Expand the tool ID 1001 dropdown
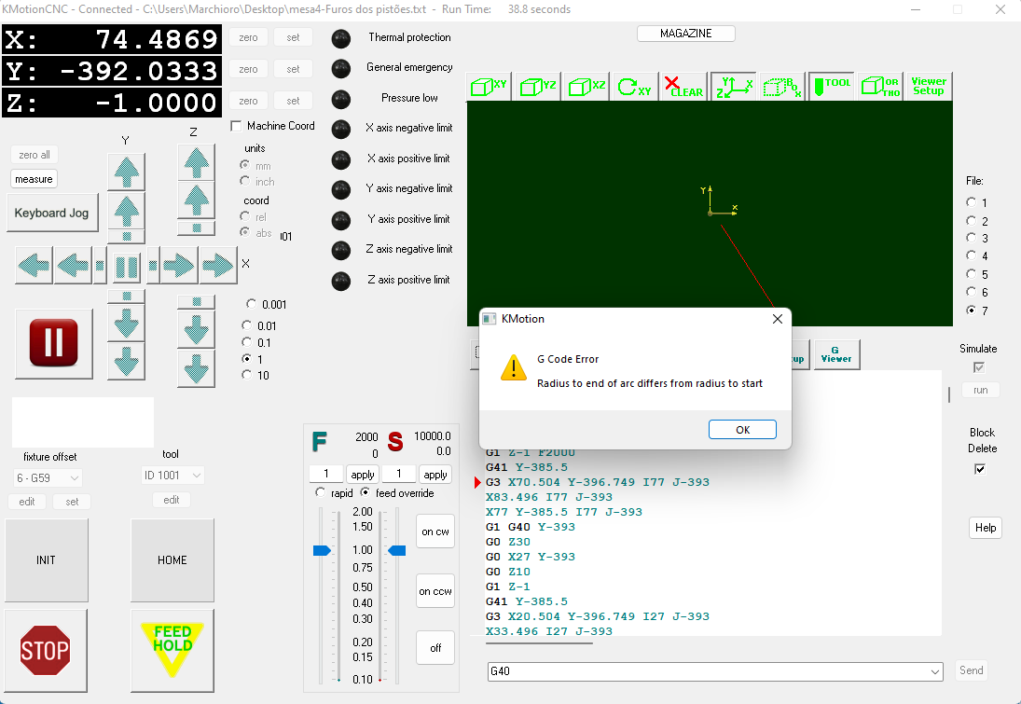 172,476
